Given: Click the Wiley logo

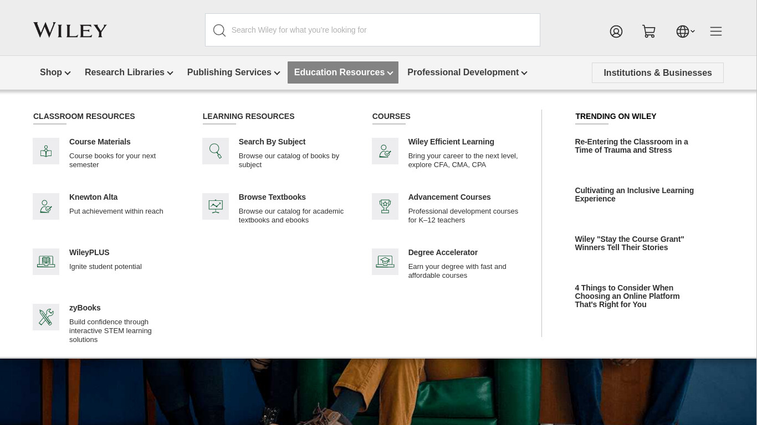Looking at the screenshot, I should pyautogui.click(x=70, y=30).
